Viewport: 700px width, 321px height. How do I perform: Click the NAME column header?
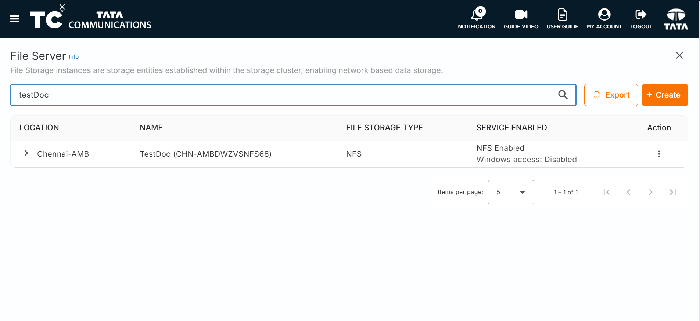(x=151, y=128)
